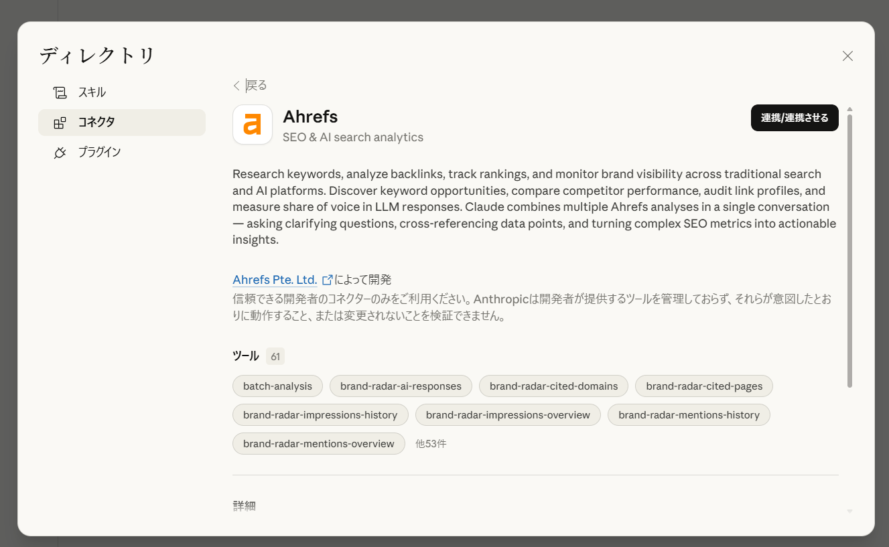Open the スキル section
The image size is (889, 547).
pos(92,92)
